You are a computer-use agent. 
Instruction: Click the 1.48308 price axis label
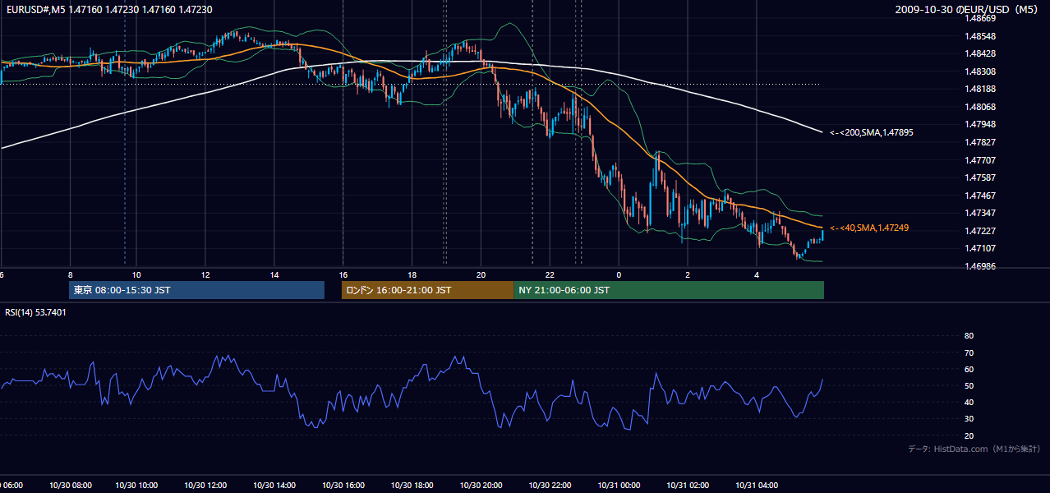tap(979, 71)
